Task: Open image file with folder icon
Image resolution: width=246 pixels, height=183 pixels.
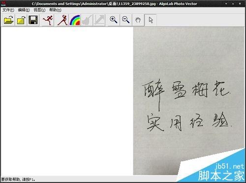Action: 8,20
